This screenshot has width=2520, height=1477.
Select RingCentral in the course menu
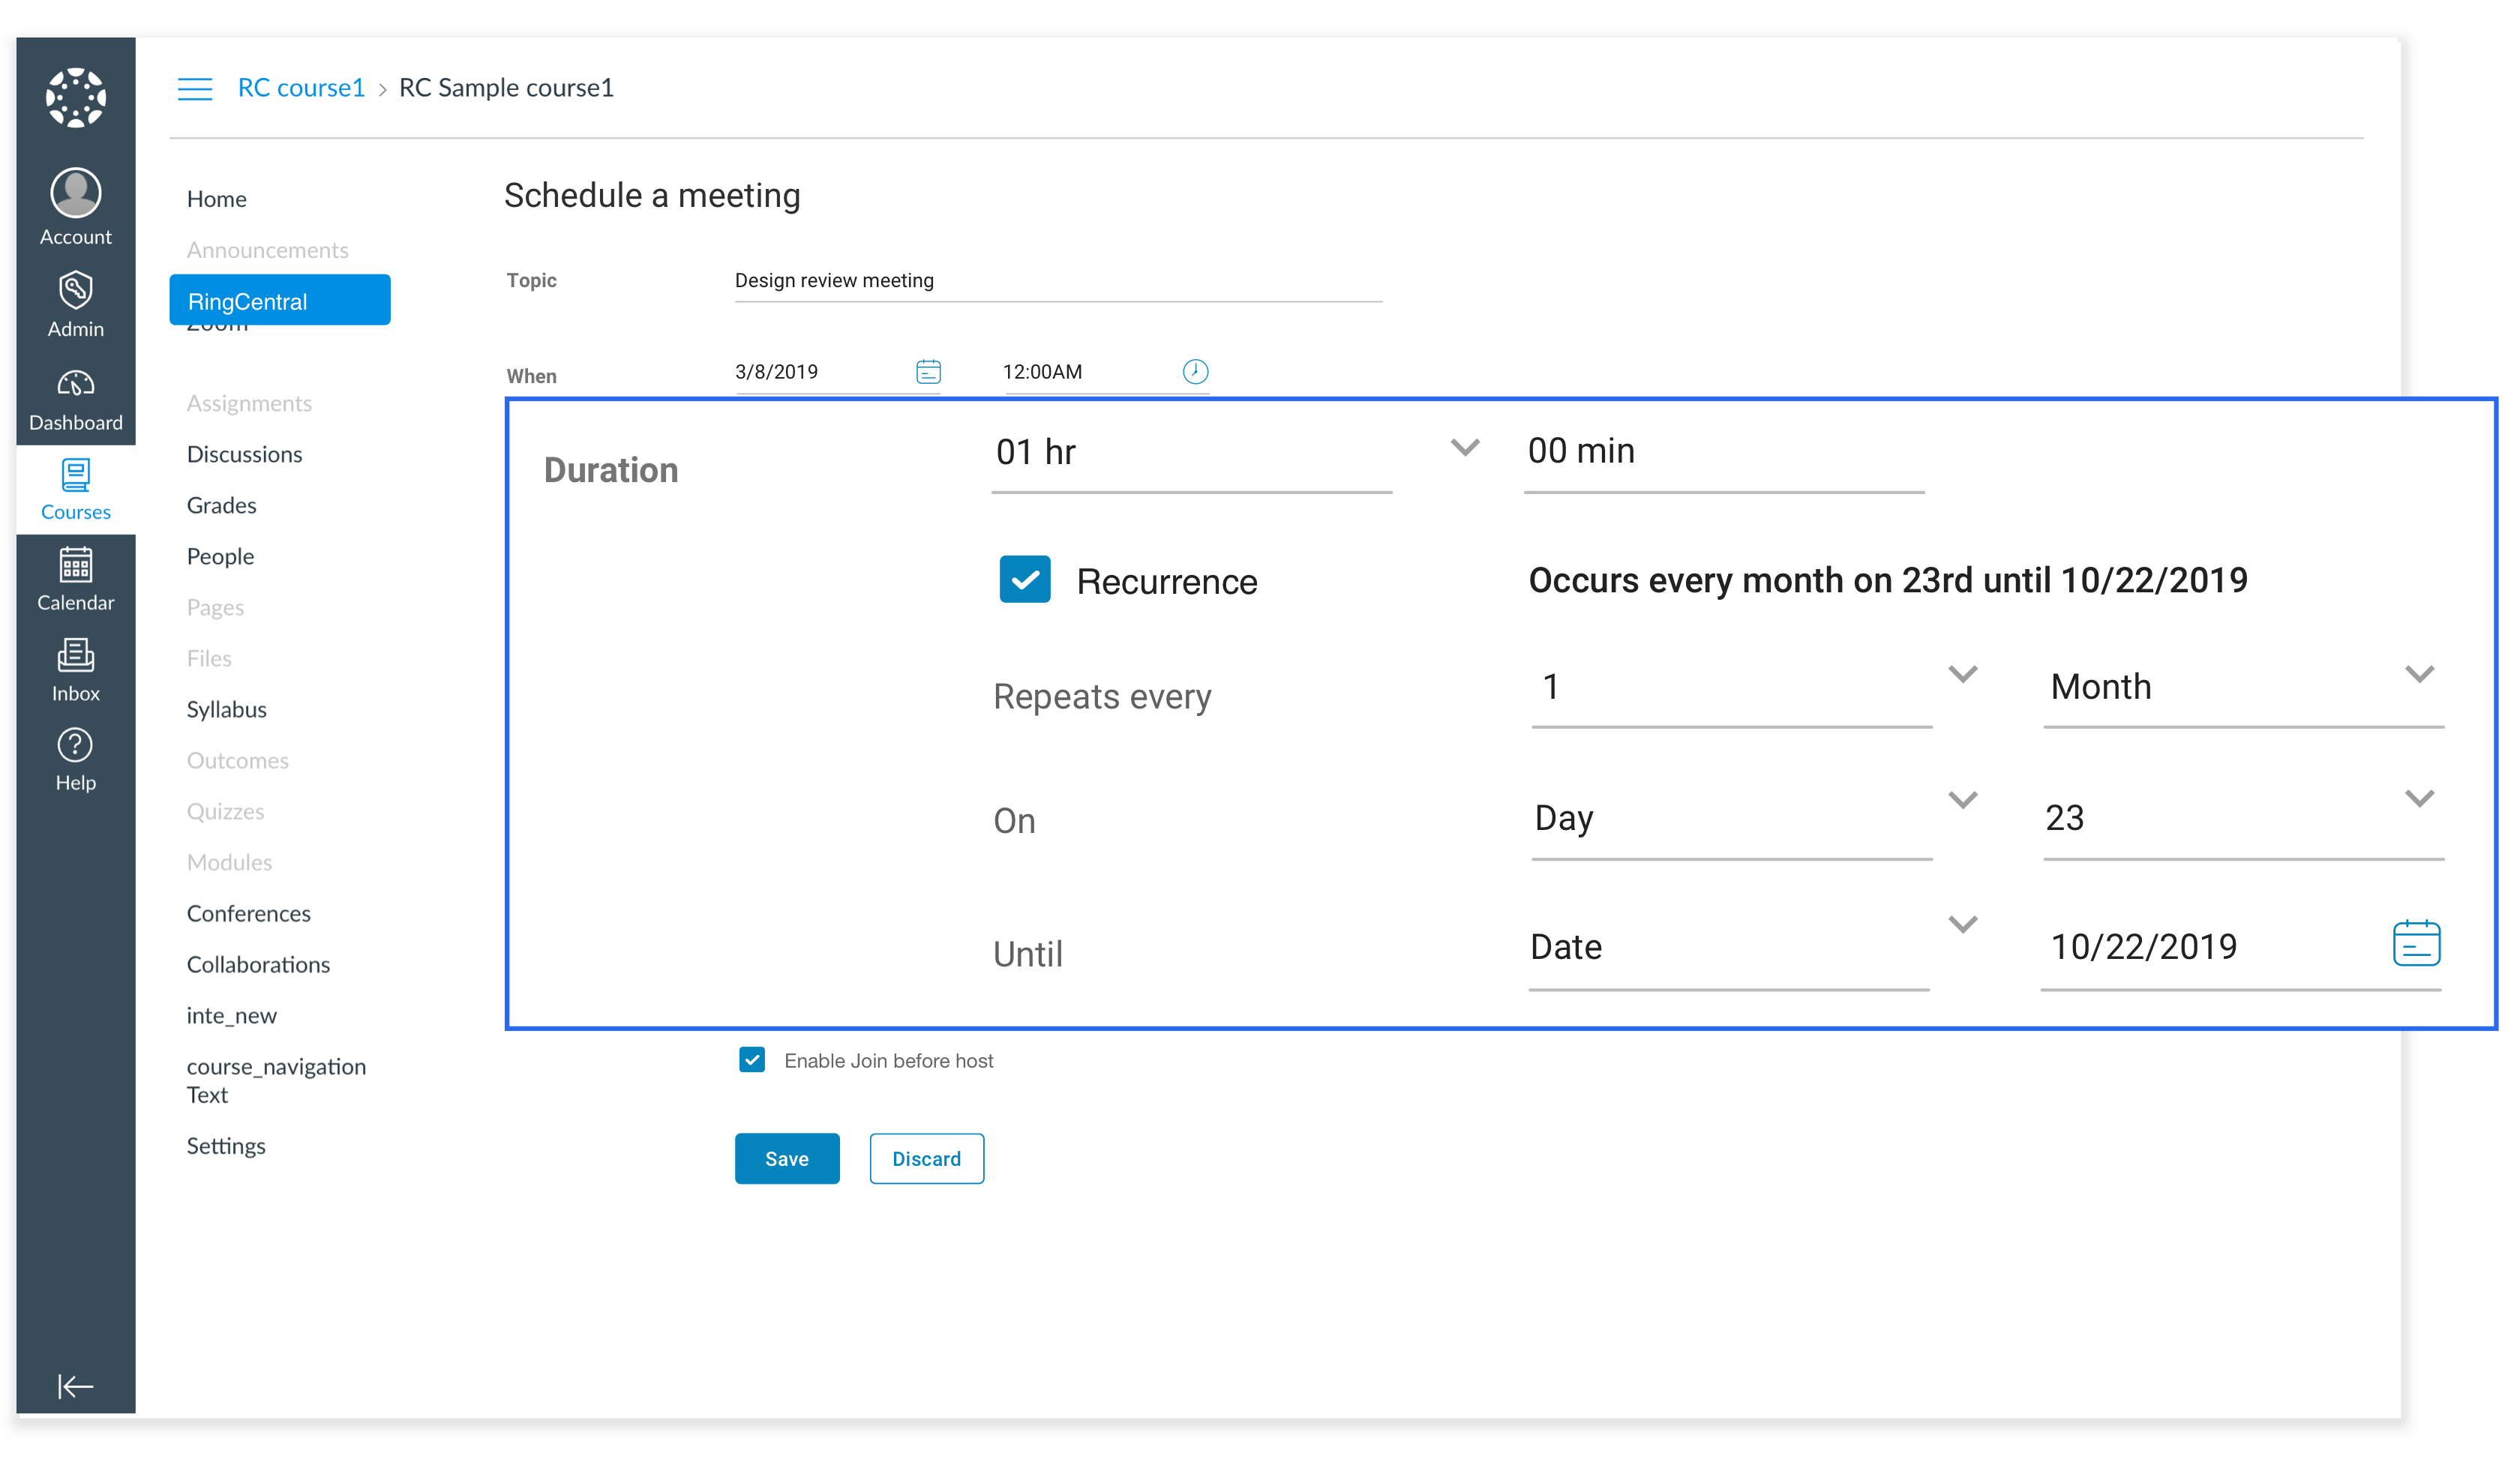click(x=280, y=301)
